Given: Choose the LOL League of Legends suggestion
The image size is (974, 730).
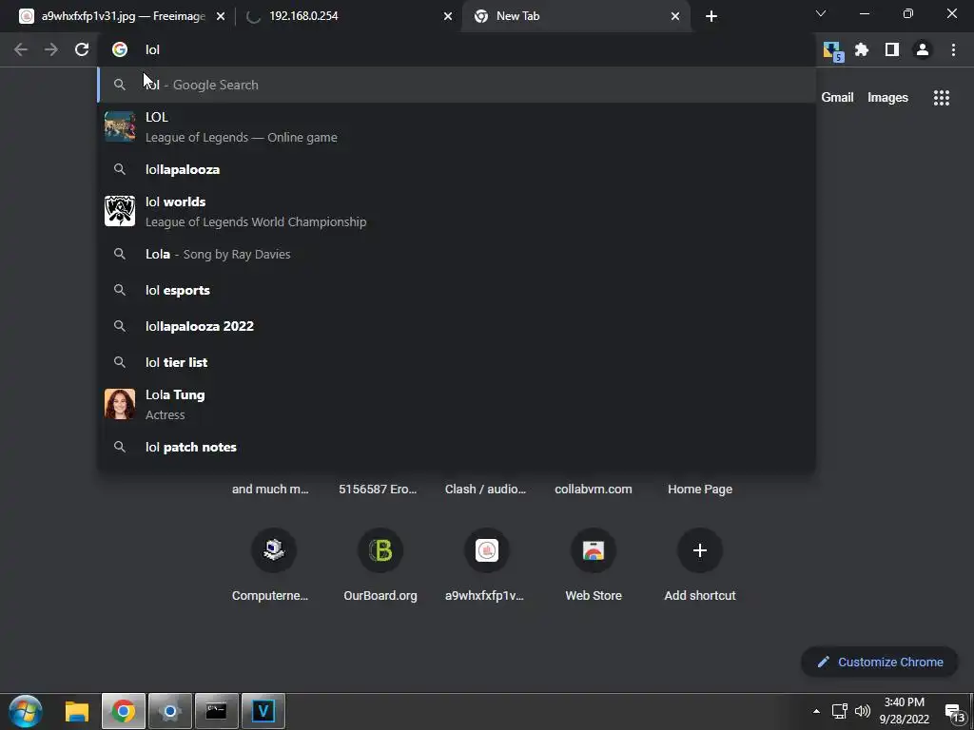Looking at the screenshot, I should tap(457, 127).
